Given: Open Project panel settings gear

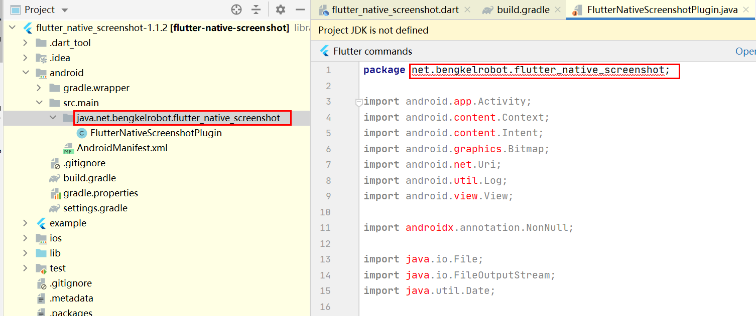Looking at the screenshot, I should tap(281, 10).
